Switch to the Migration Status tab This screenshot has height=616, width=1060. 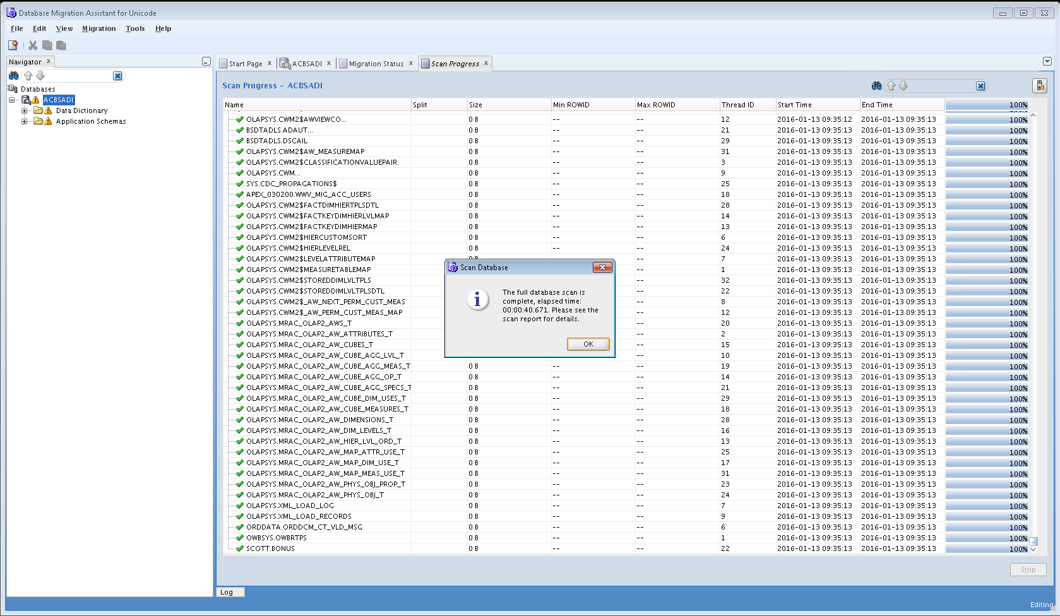point(376,64)
